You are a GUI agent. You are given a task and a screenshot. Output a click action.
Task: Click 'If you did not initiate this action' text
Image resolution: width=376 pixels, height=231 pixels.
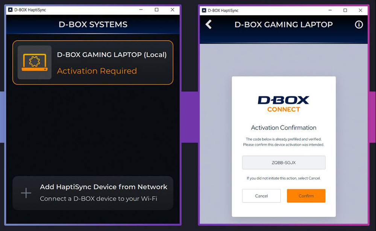[x=284, y=178]
